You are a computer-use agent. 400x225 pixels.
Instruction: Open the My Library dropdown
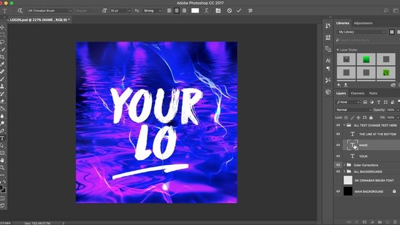361,32
